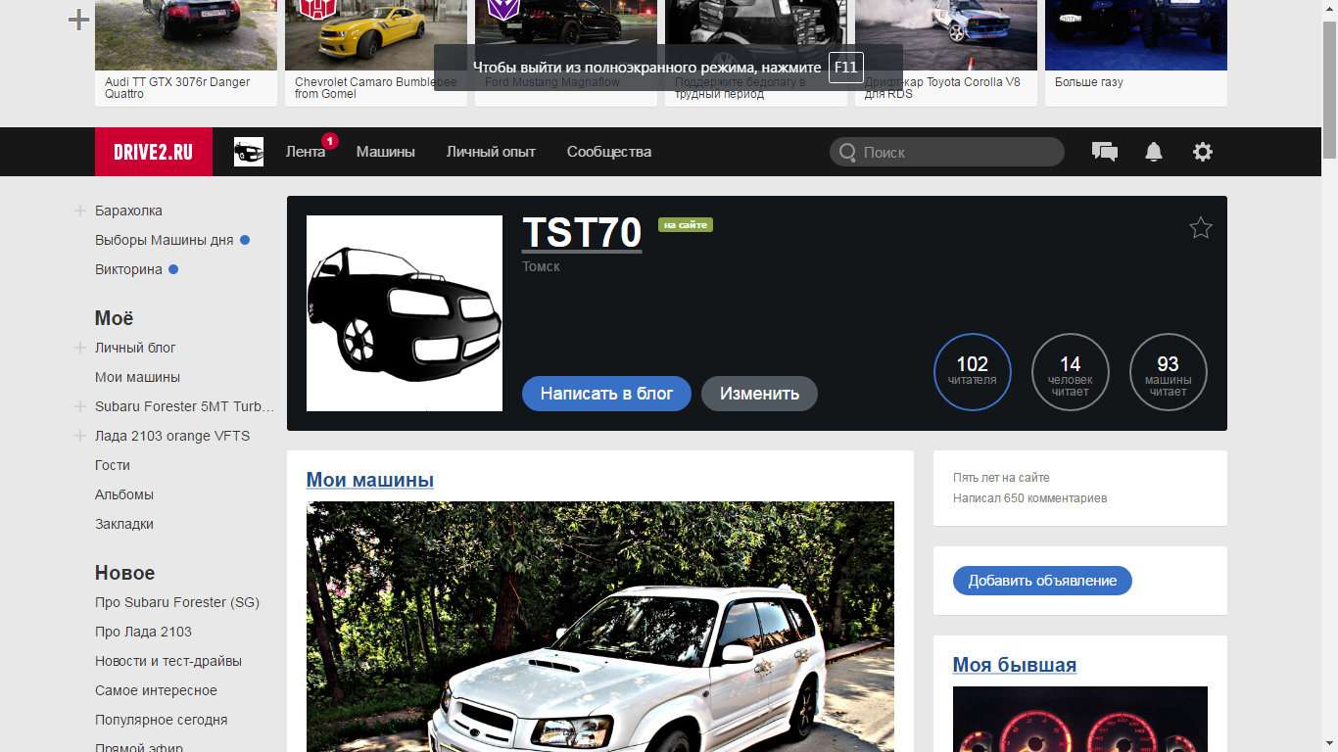Viewport: 1338px width, 752px height.
Task: Open the Сообщества menu item
Action: [609, 152]
